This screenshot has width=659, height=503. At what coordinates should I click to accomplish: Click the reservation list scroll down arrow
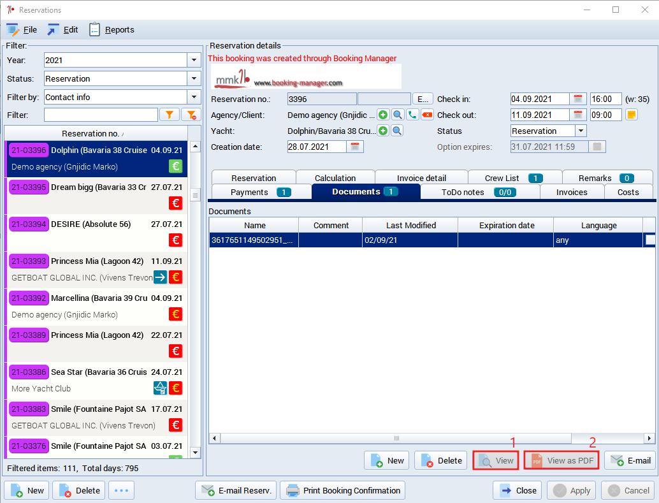195,453
